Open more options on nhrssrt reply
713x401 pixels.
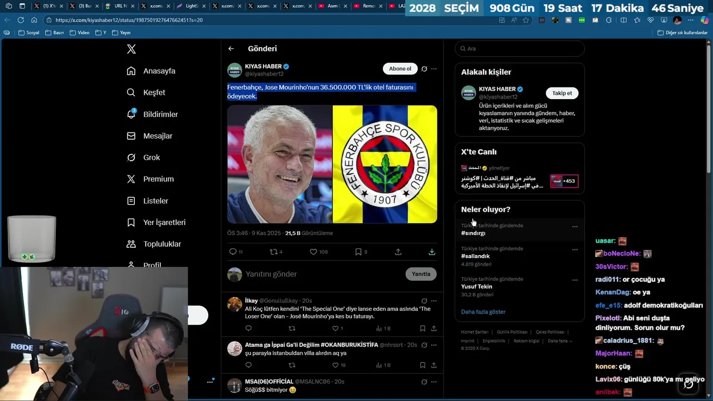434,345
